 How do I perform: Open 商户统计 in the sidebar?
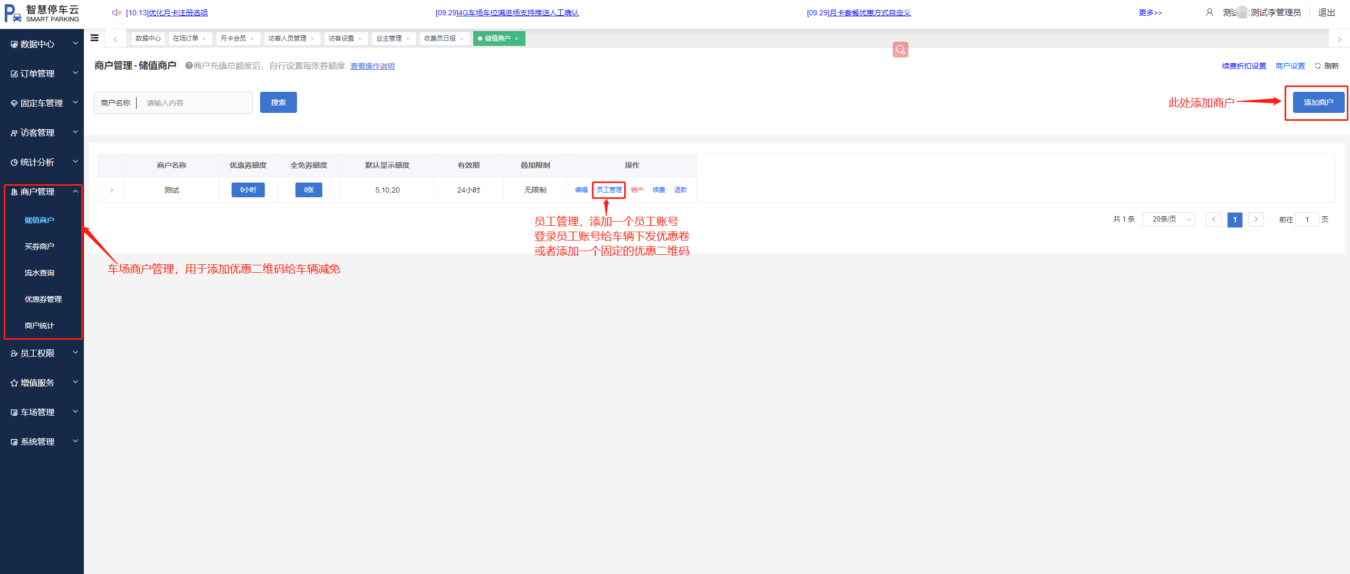coord(40,326)
